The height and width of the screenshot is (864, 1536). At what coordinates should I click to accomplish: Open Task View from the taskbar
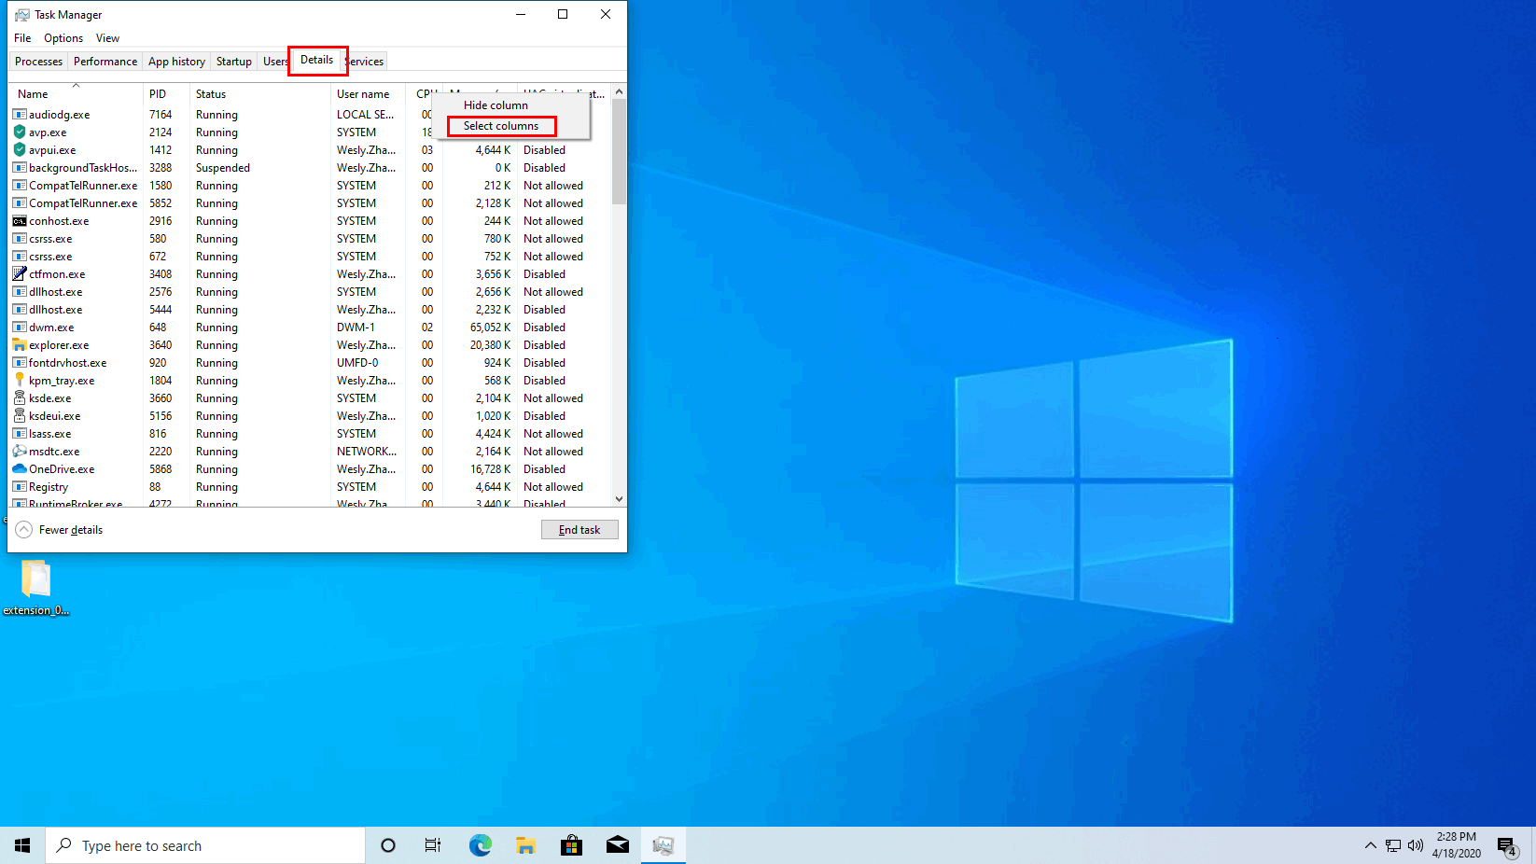(433, 845)
